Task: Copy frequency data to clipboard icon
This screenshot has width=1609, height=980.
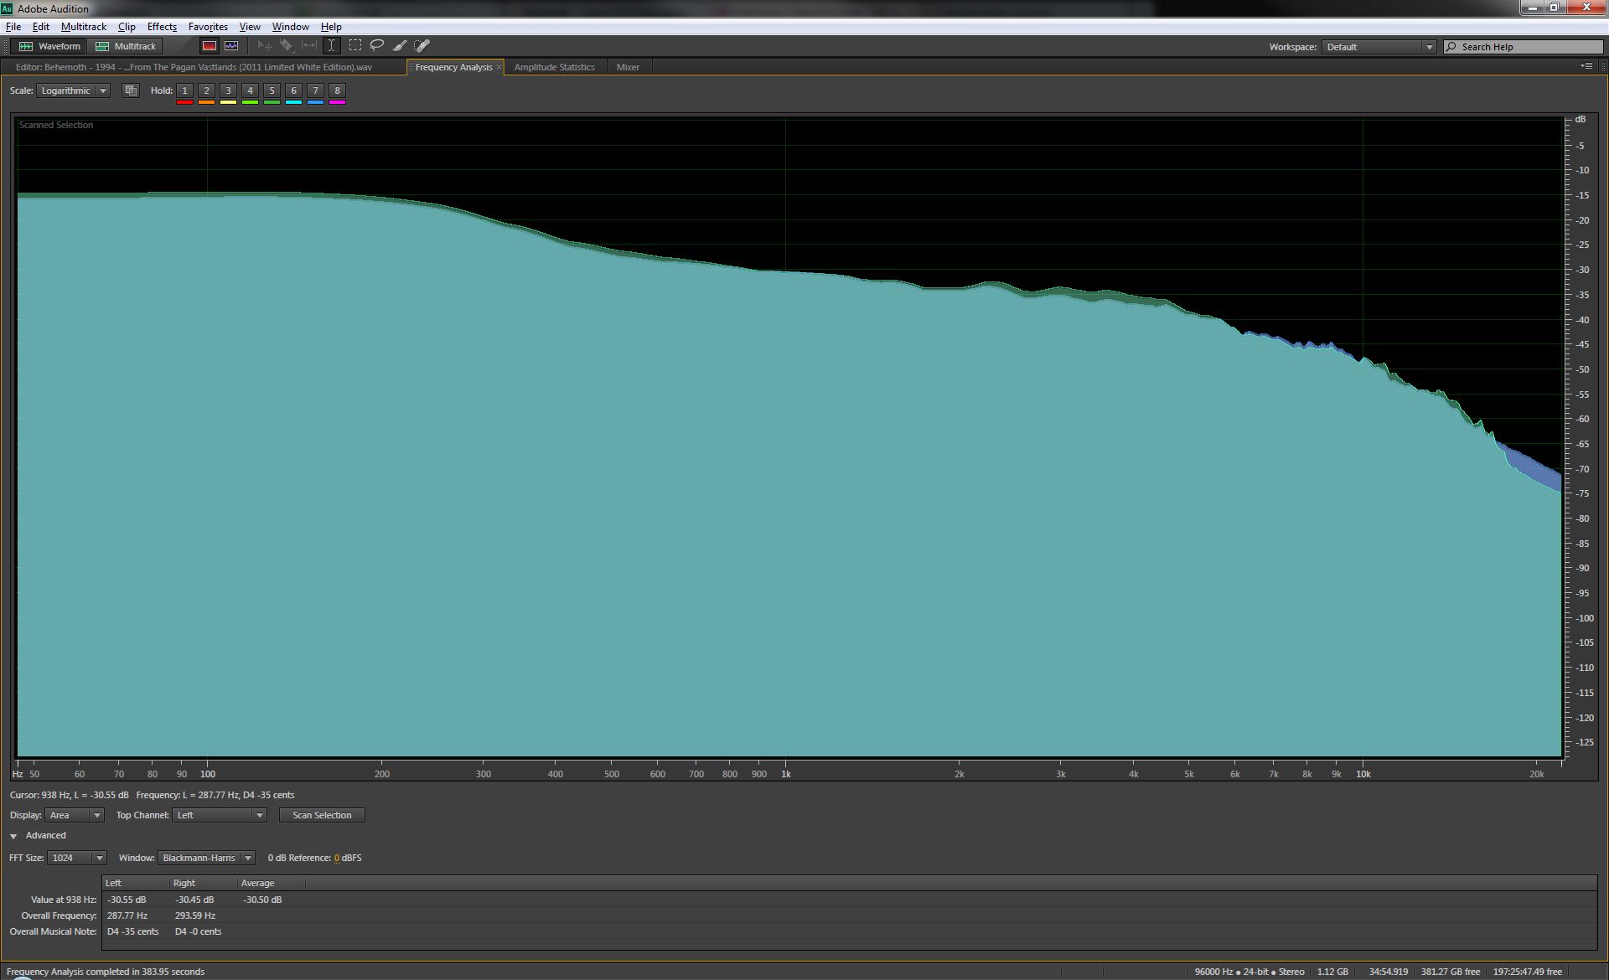Action: pyautogui.click(x=131, y=90)
